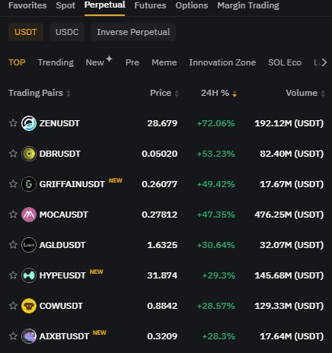
Task: Click the MOCA pink coin icon
Action: click(29, 215)
